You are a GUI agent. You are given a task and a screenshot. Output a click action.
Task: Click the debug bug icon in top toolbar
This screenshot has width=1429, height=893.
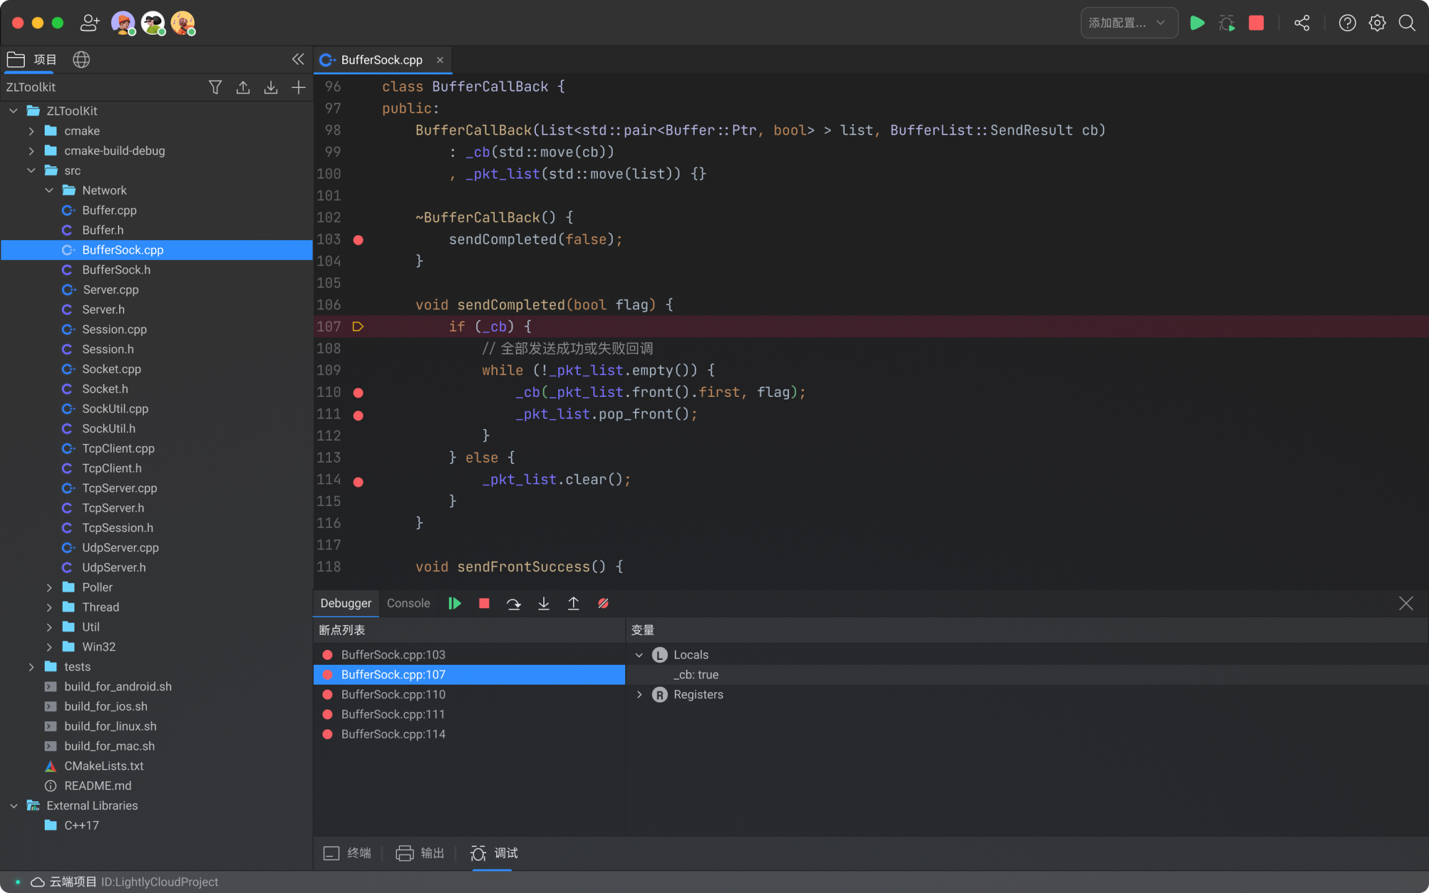pyautogui.click(x=1226, y=23)
